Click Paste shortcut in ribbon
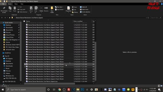 click(x=22, y=12)
